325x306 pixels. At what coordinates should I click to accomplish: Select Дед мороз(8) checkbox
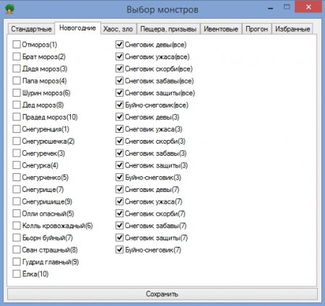coord(17,105)
